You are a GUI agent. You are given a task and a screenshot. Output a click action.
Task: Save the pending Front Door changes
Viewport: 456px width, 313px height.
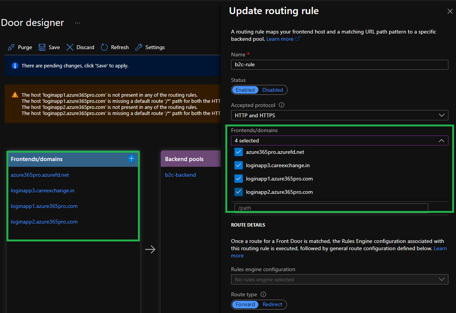(x=49, y=47)
